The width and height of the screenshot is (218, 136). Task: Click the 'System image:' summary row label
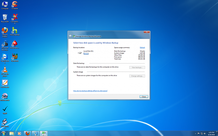pos(119,53)
